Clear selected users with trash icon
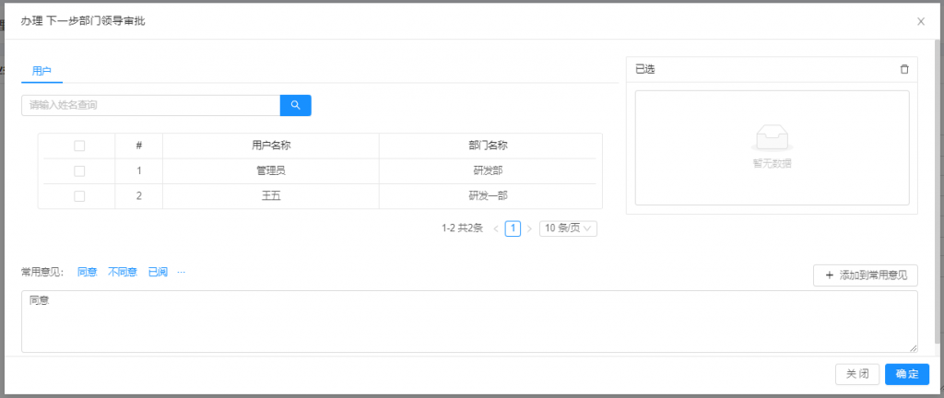This screenshot has width=944, height=398. [x=903, y=69]
